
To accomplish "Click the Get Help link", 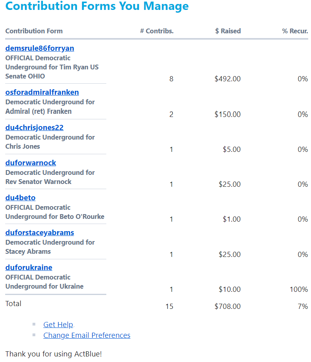I will coord(58,325).
